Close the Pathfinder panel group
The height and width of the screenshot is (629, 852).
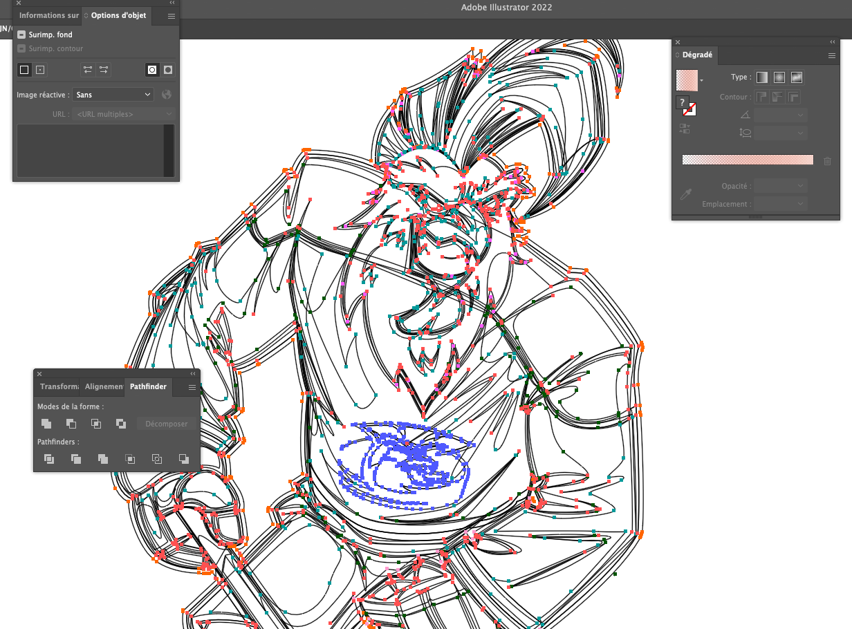point(39,373)
